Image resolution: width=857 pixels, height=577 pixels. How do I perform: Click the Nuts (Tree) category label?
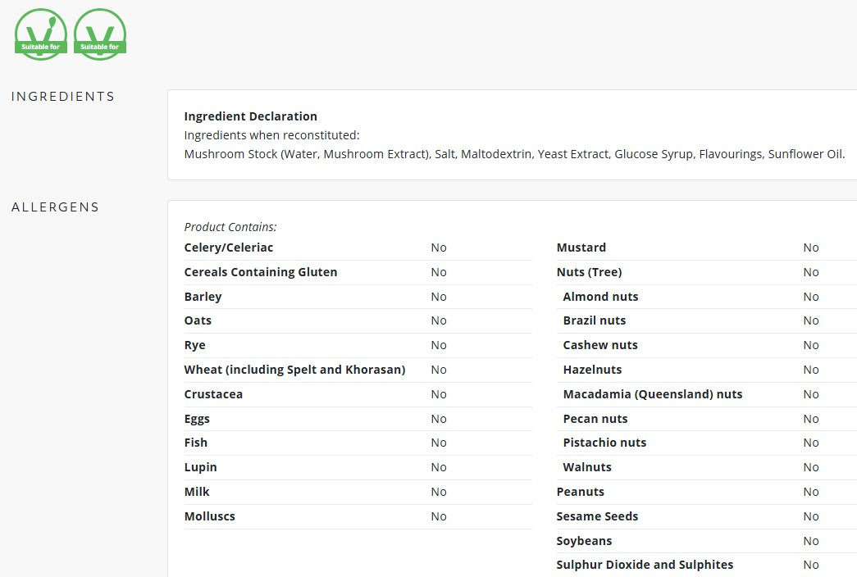(x=589, y=272)
